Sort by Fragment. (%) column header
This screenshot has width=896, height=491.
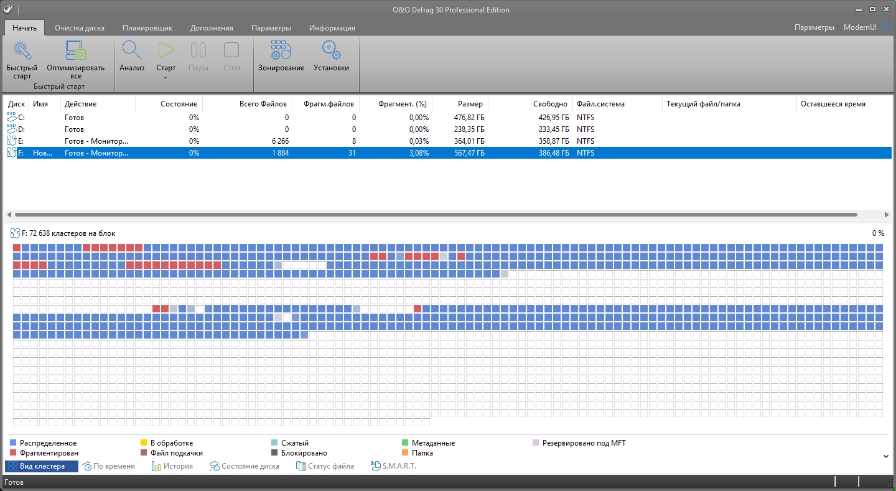tap(402, 104)
